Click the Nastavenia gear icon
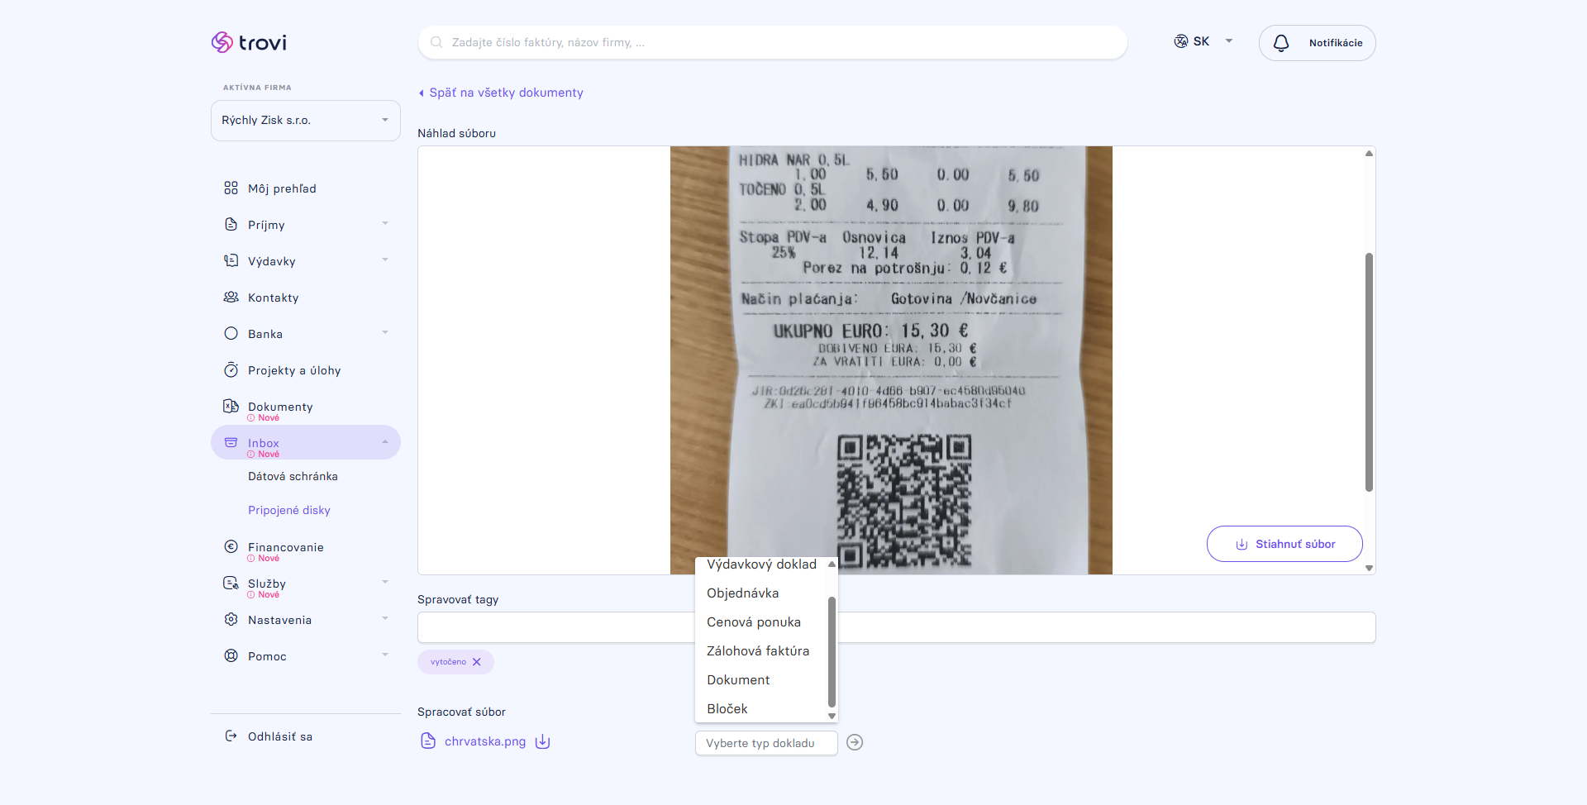 [x=231, y=619]
